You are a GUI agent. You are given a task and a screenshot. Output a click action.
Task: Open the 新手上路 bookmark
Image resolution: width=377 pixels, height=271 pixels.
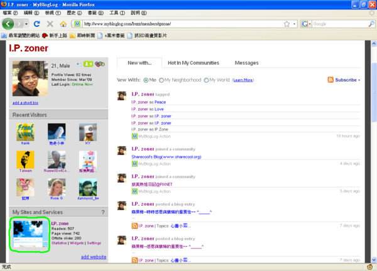click(55, 36)
